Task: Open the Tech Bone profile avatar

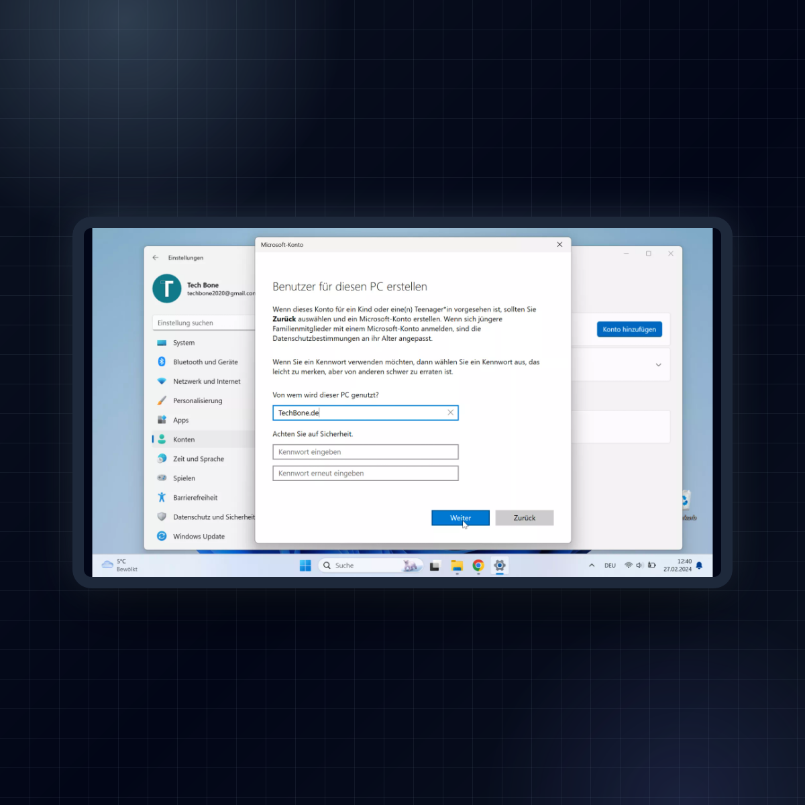Action: 167,289
